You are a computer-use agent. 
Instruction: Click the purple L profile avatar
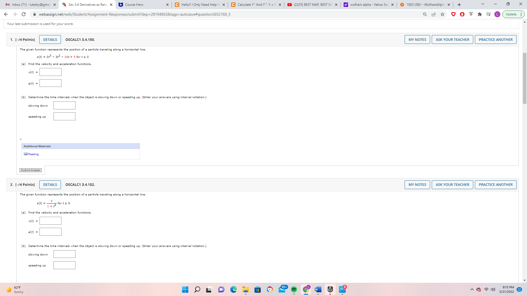(x=497, y=14)
